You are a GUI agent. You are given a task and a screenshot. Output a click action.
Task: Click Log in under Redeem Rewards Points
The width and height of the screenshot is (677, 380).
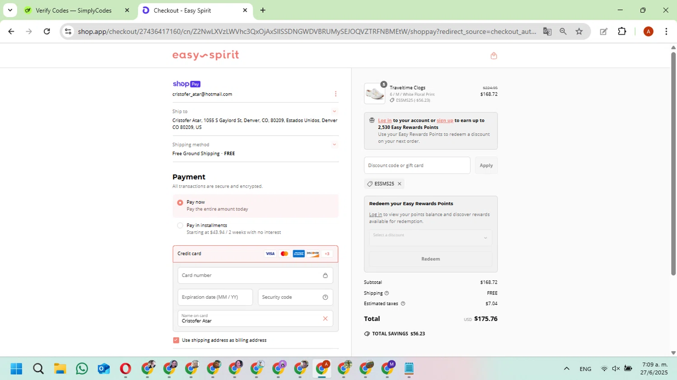pyautogui.click(x=376, y=215)
